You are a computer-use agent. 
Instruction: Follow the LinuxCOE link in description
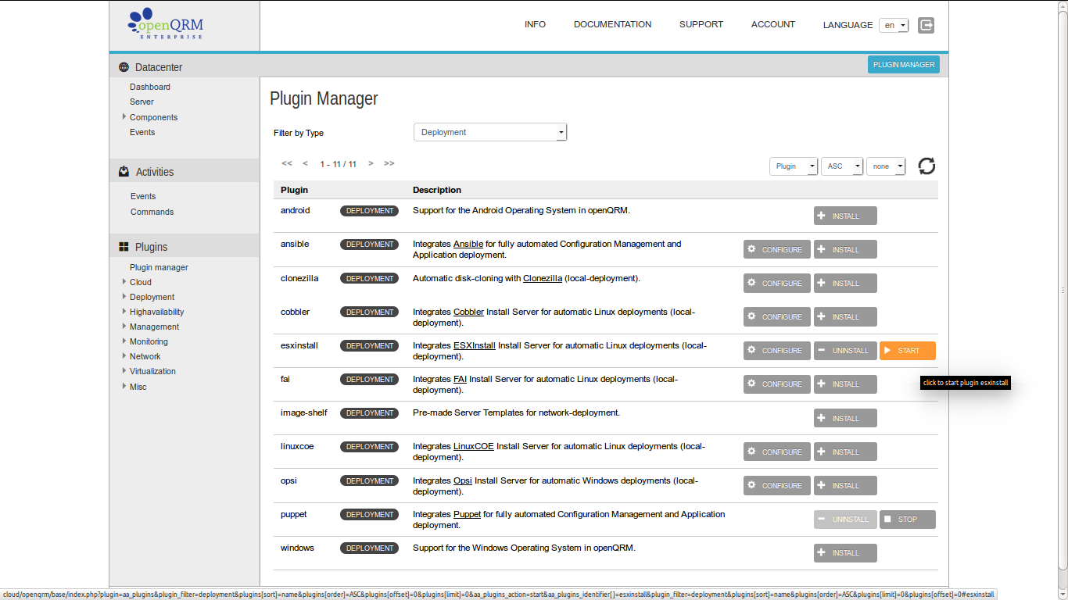(474, 446)
